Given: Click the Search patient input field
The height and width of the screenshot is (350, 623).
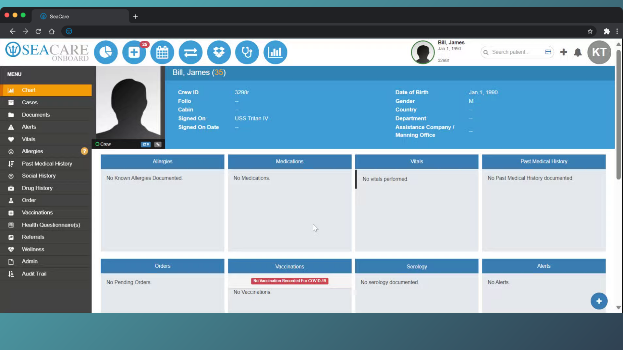Looking at the screenshot, I should (x=517, y=52).
